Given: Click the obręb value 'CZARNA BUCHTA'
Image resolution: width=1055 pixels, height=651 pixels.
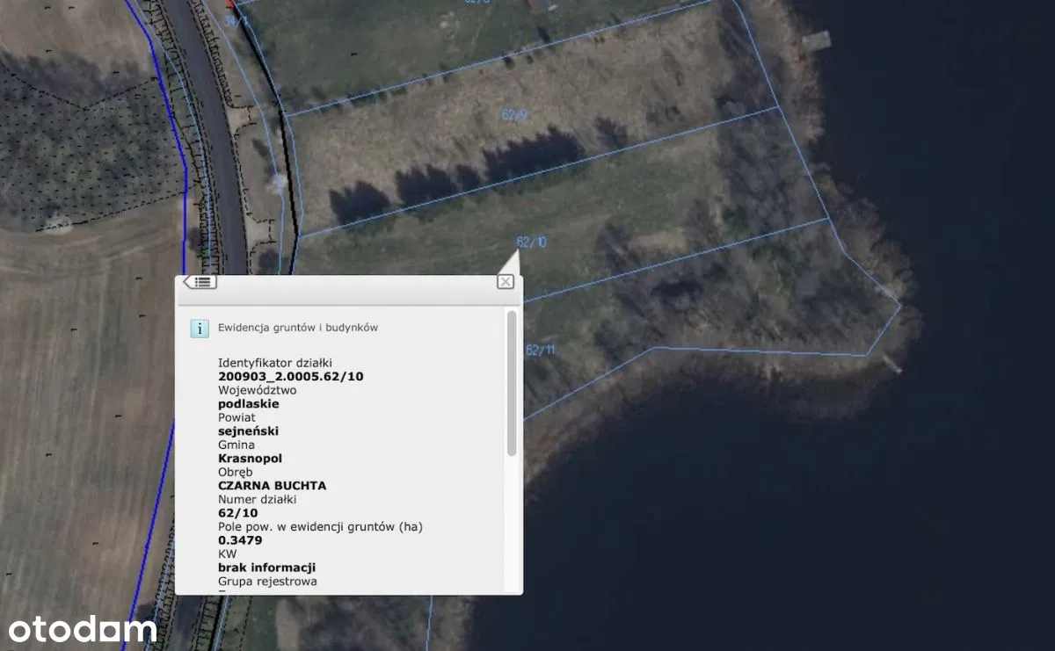Looking at the screenshot, I should [x=272, y=485].
